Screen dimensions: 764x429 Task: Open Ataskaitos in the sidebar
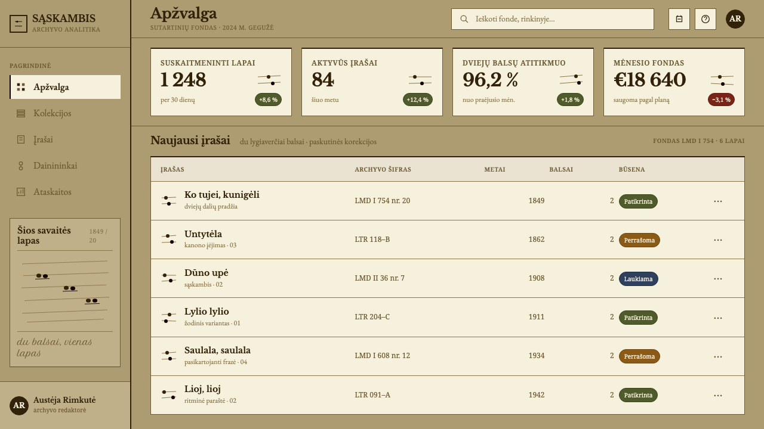(x=65, y=192)
